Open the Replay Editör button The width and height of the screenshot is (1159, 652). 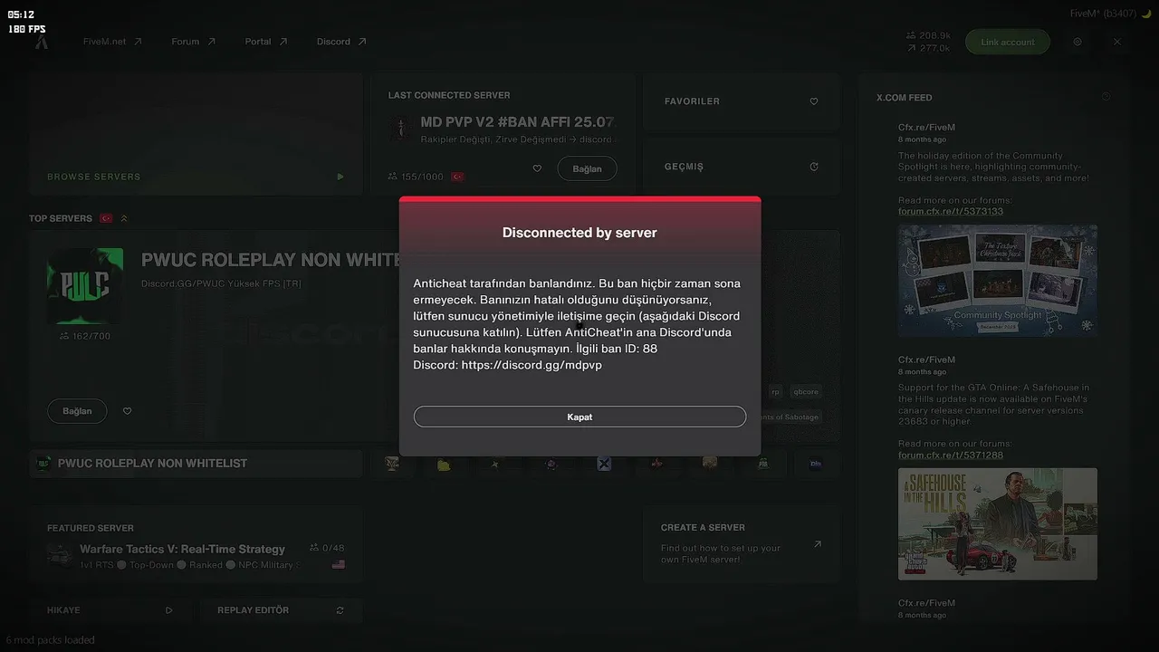pos(281,610)
